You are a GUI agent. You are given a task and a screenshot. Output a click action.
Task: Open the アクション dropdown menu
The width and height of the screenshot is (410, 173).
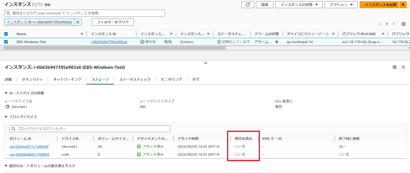click(x=341, y=5)
